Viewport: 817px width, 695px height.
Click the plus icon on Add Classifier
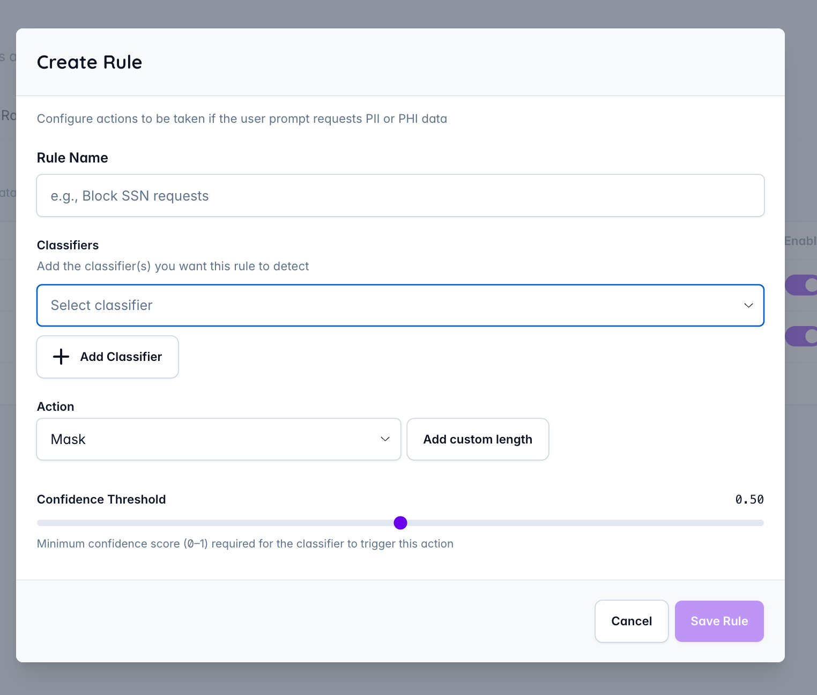61,357
